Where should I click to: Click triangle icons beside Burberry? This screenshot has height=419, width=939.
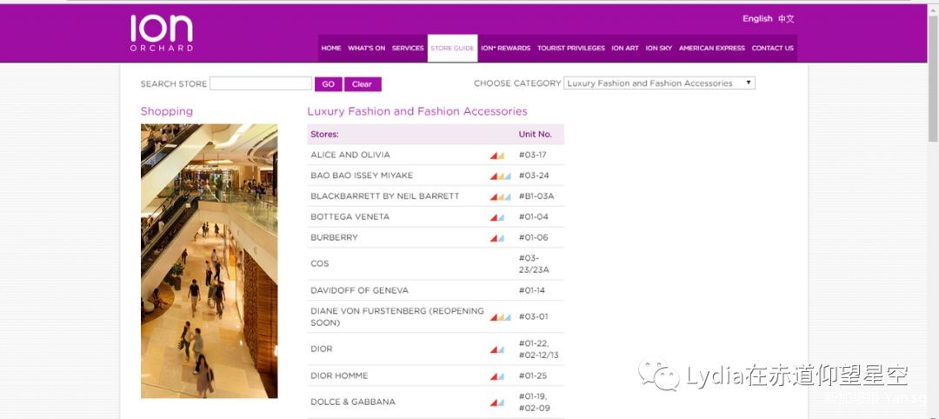coord(497,238)
